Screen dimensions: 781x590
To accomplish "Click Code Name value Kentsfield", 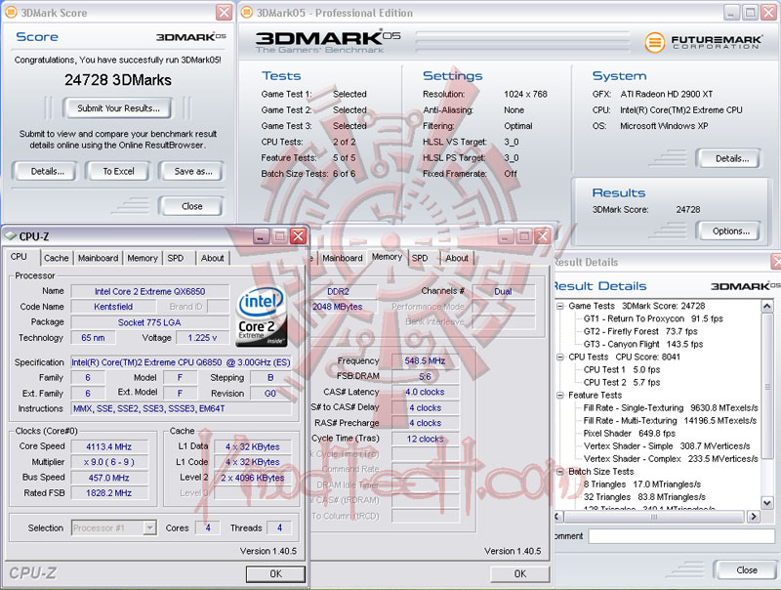I will click(113, 307).
